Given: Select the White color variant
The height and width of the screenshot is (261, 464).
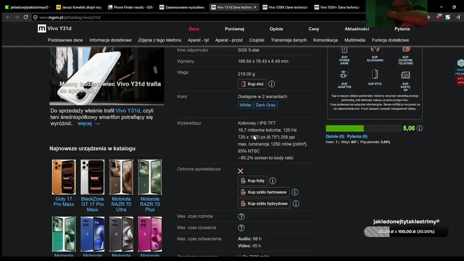Looking at the screenshot, I should pos(245,105).
